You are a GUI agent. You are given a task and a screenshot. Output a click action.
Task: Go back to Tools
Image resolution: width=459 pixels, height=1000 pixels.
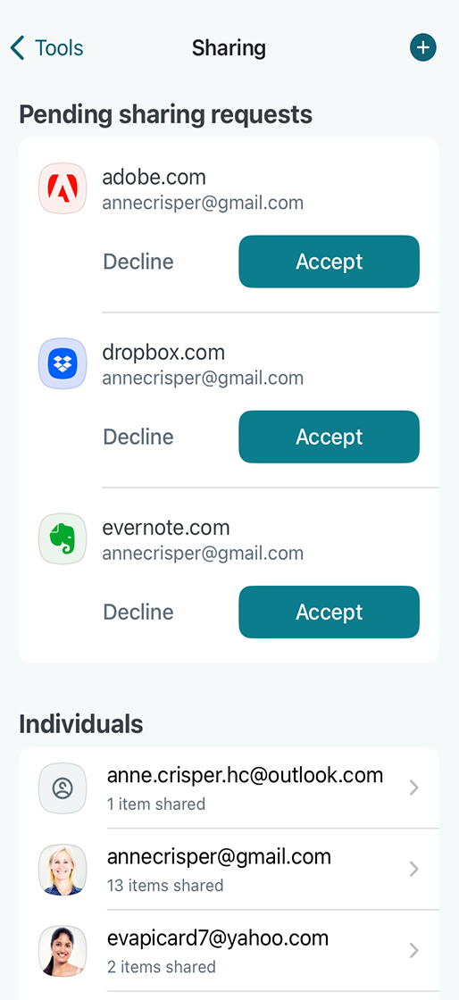point(46,48)
